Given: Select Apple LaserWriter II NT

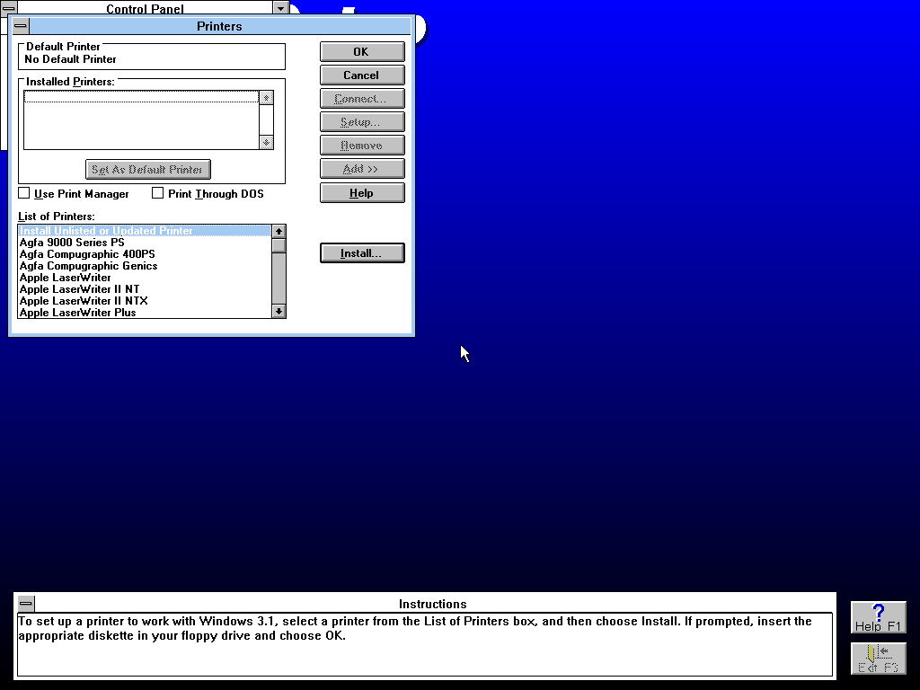Looking at the screenshot, I should click(145, 289).
